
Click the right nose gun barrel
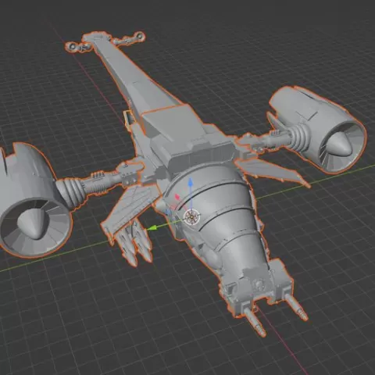tap(297, 306)
